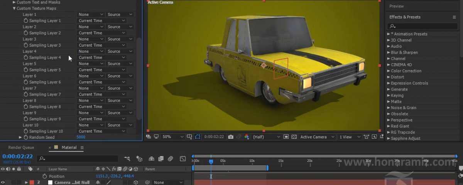Click the Effects & Presets search field
The height and width of the screenshot is (185, 463).
click(x=422, y=26)
